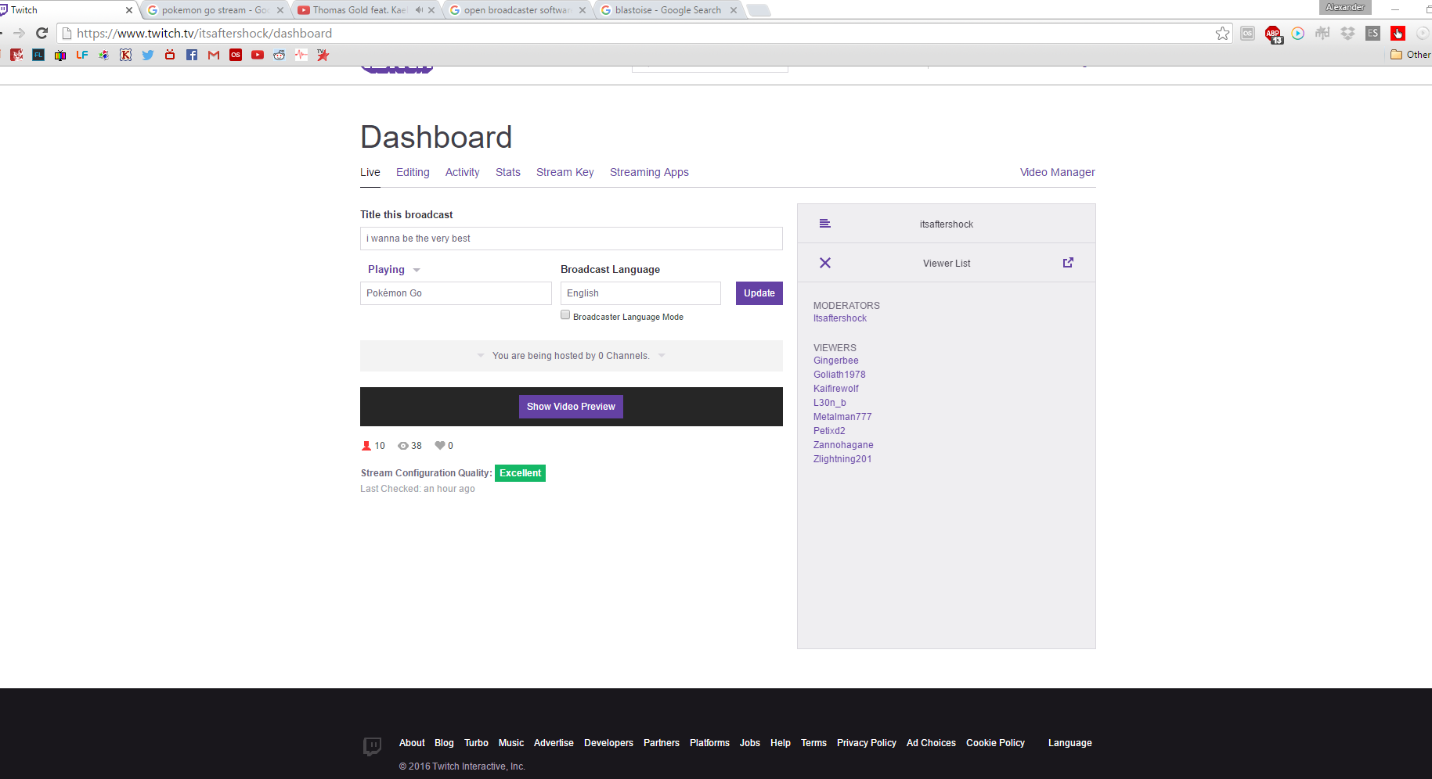Open the Facebook bookmark
1432x779 pixels.
click(192, 55)
